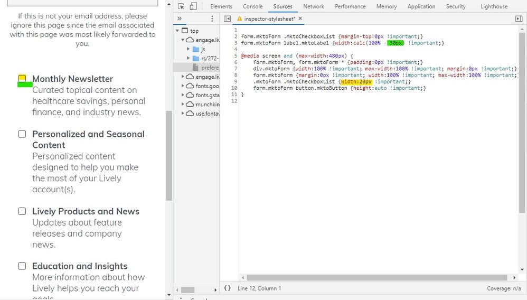This screenshot has width=527, height=300.
Task: Collapse the top frame tree node
Action: (178, 31)
